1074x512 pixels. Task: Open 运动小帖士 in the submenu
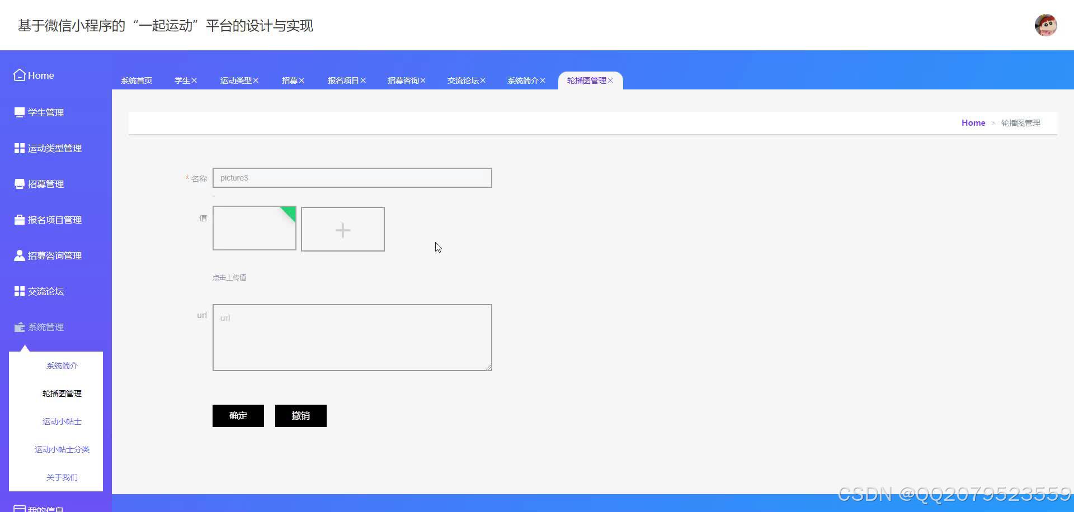click(62, 421)
